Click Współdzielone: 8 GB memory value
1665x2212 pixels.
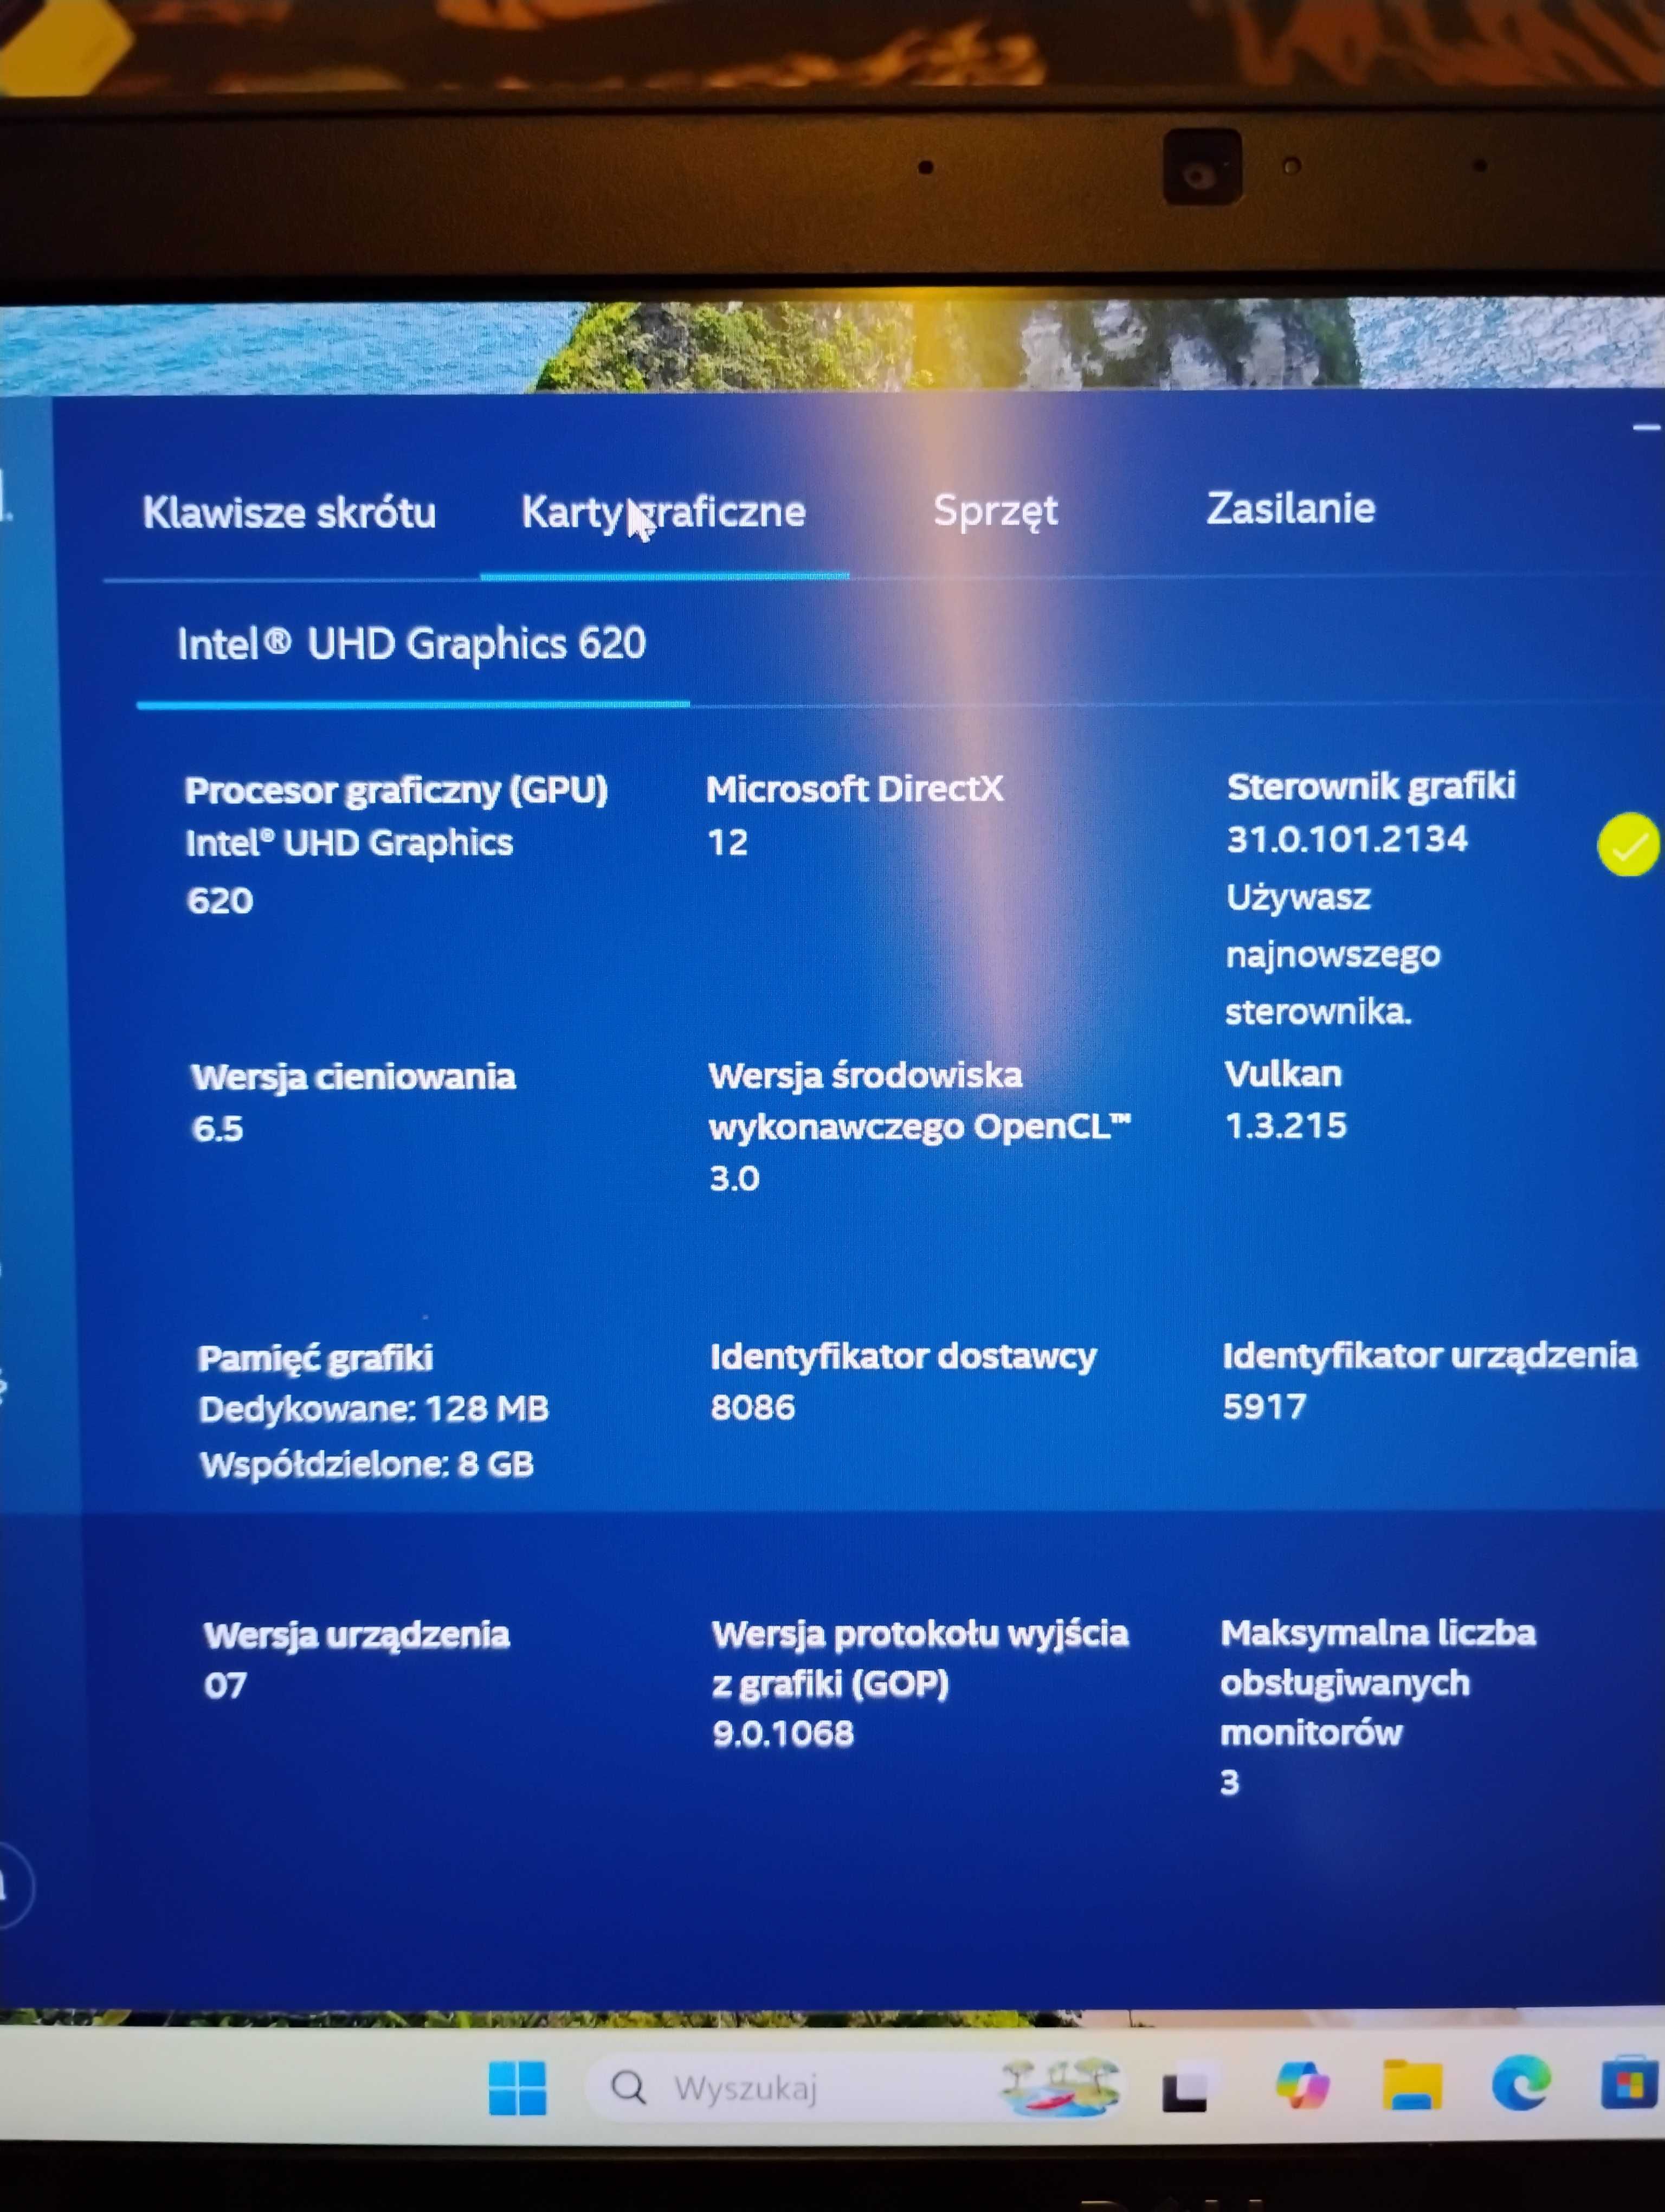[367, 1465]
